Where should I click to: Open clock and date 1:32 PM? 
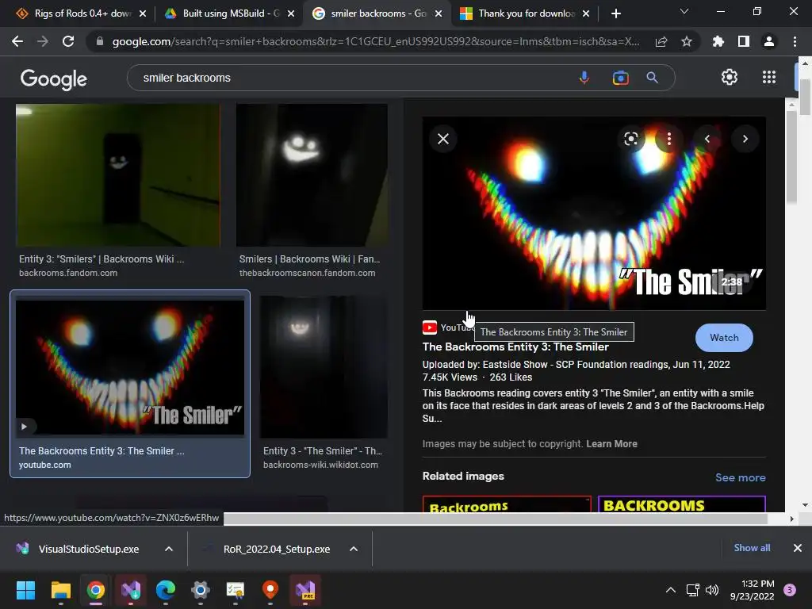pos(753,590)
